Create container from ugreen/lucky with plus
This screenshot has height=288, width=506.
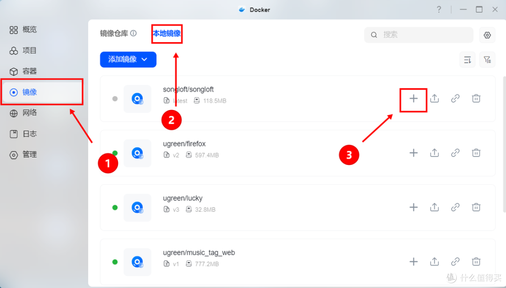tap(413, 207)
